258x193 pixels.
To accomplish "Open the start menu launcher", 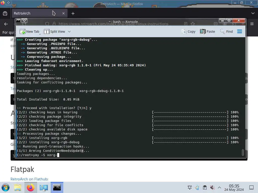I will (6, 187).
